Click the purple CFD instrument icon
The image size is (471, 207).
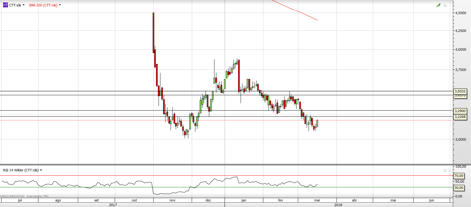click(5, 5)
